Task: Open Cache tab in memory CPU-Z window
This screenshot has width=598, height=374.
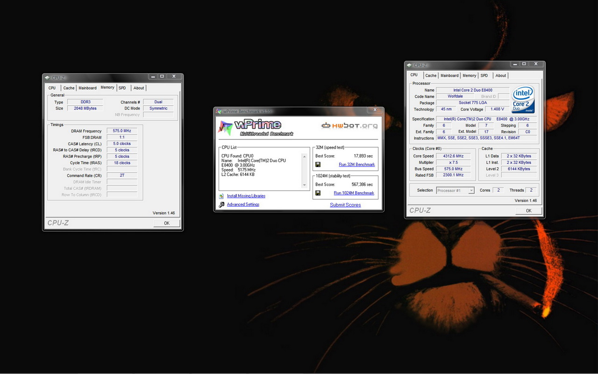Action: [69, 88]
